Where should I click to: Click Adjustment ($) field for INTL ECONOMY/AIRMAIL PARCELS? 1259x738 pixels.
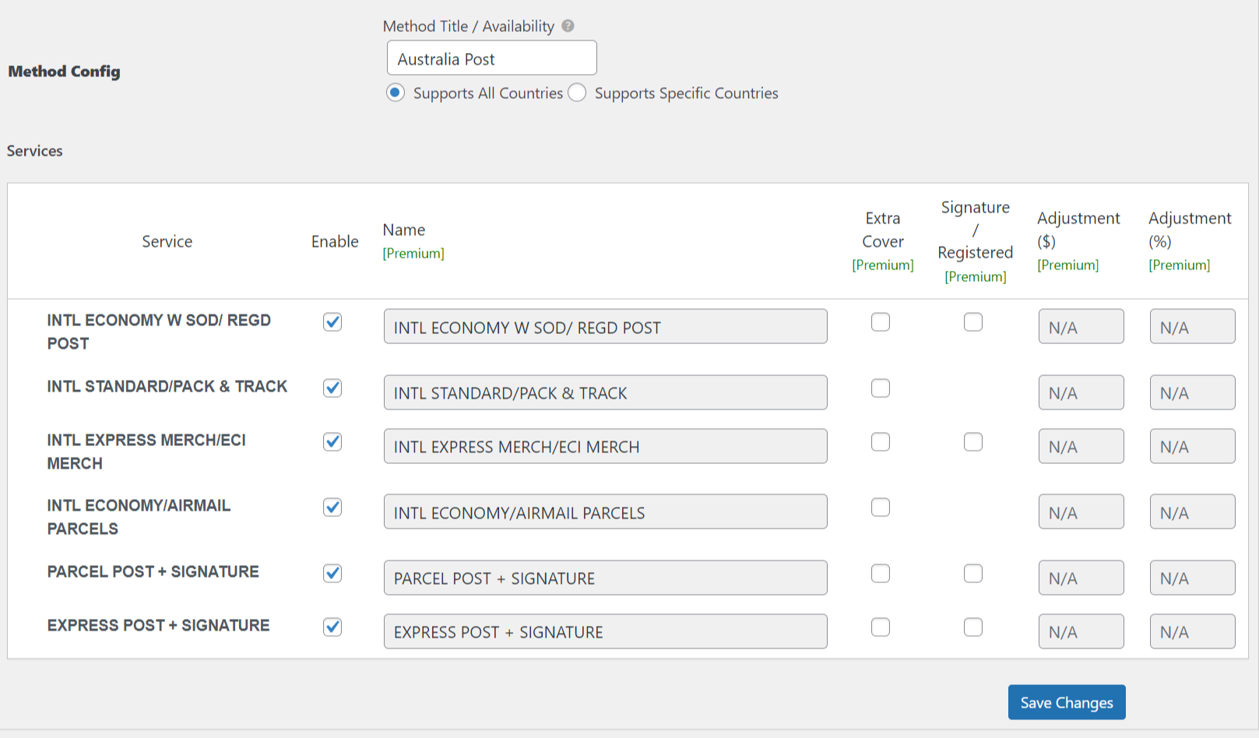point(1081,512)
